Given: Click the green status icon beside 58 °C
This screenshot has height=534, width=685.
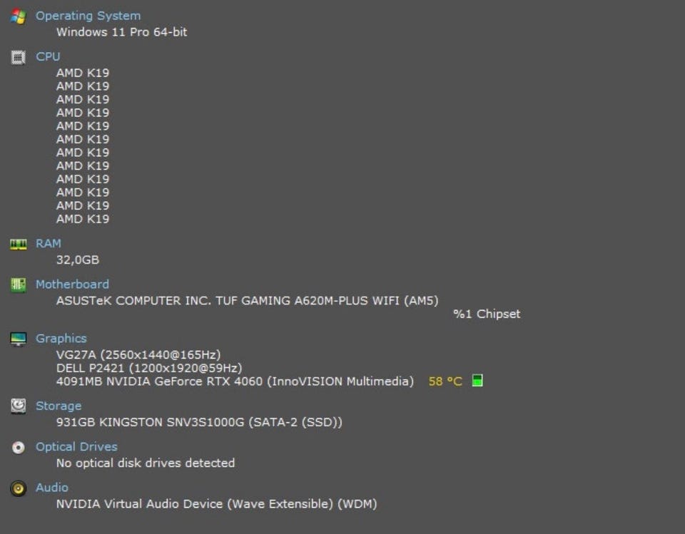Looking at the screenshot, I should (x=477, y=381).
